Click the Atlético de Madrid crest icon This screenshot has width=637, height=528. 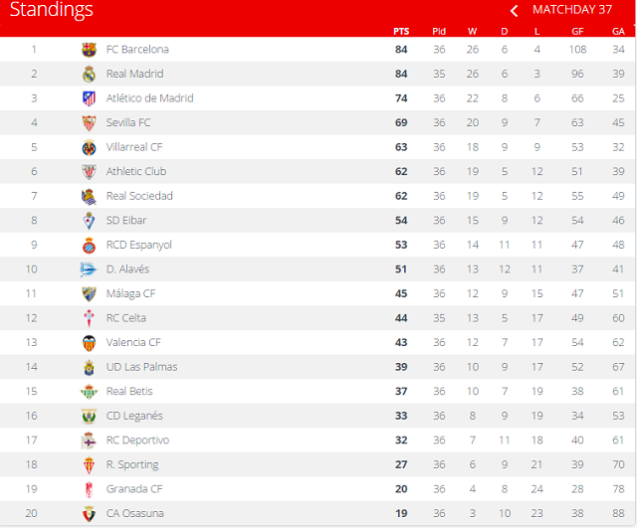(89, 98)
